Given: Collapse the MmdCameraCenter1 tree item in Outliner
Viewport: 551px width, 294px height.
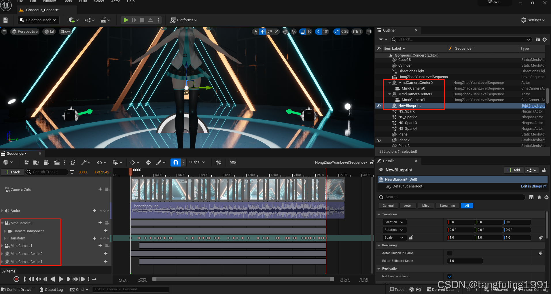Looking at the screenshot, I should click(390, 94).
